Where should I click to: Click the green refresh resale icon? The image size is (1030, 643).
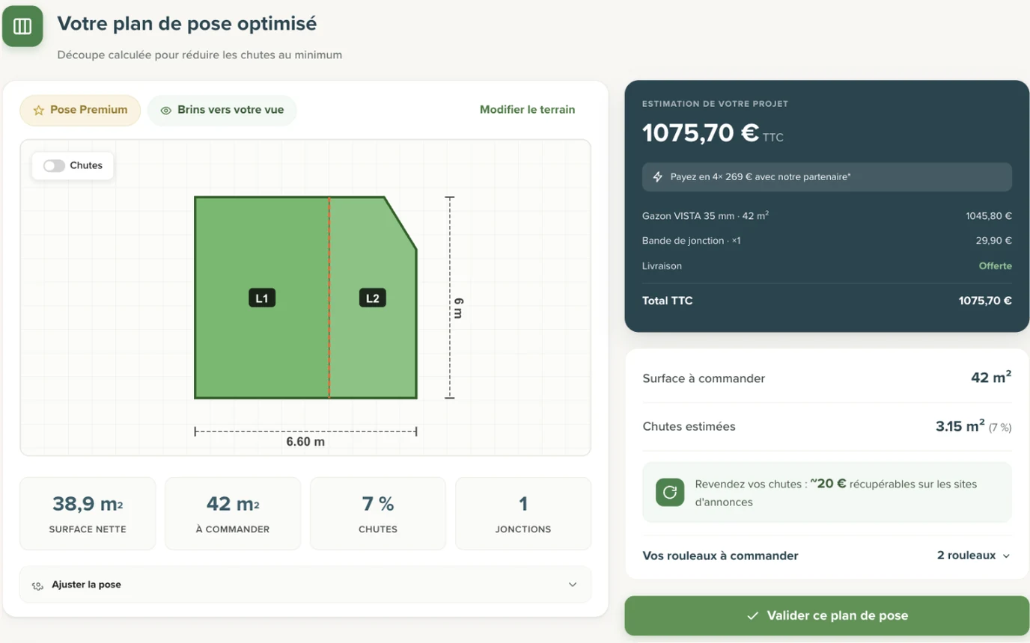point(670,492)
